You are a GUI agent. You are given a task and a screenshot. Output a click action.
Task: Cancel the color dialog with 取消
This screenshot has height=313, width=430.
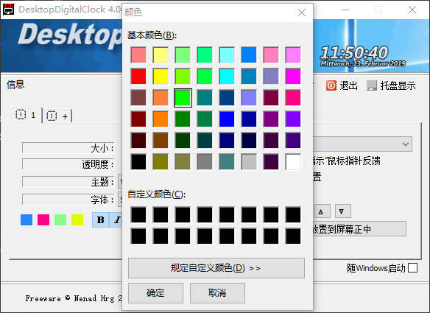click(x=217, y=293)
